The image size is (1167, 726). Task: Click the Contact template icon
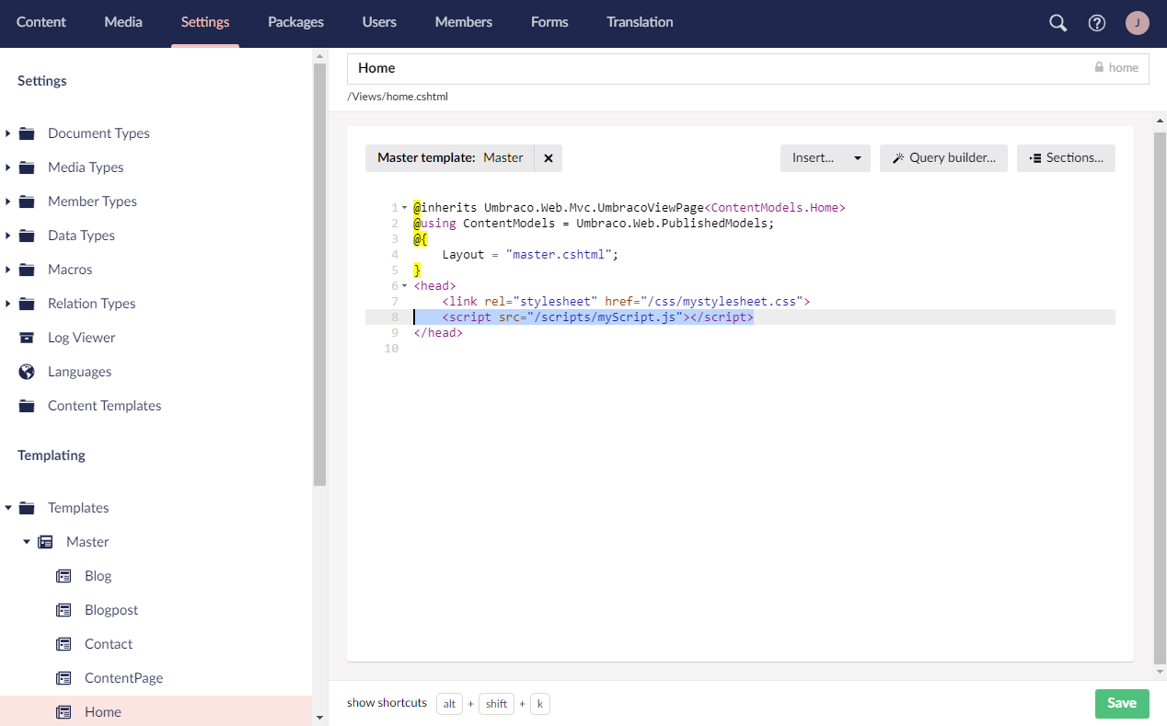[64, 644]
